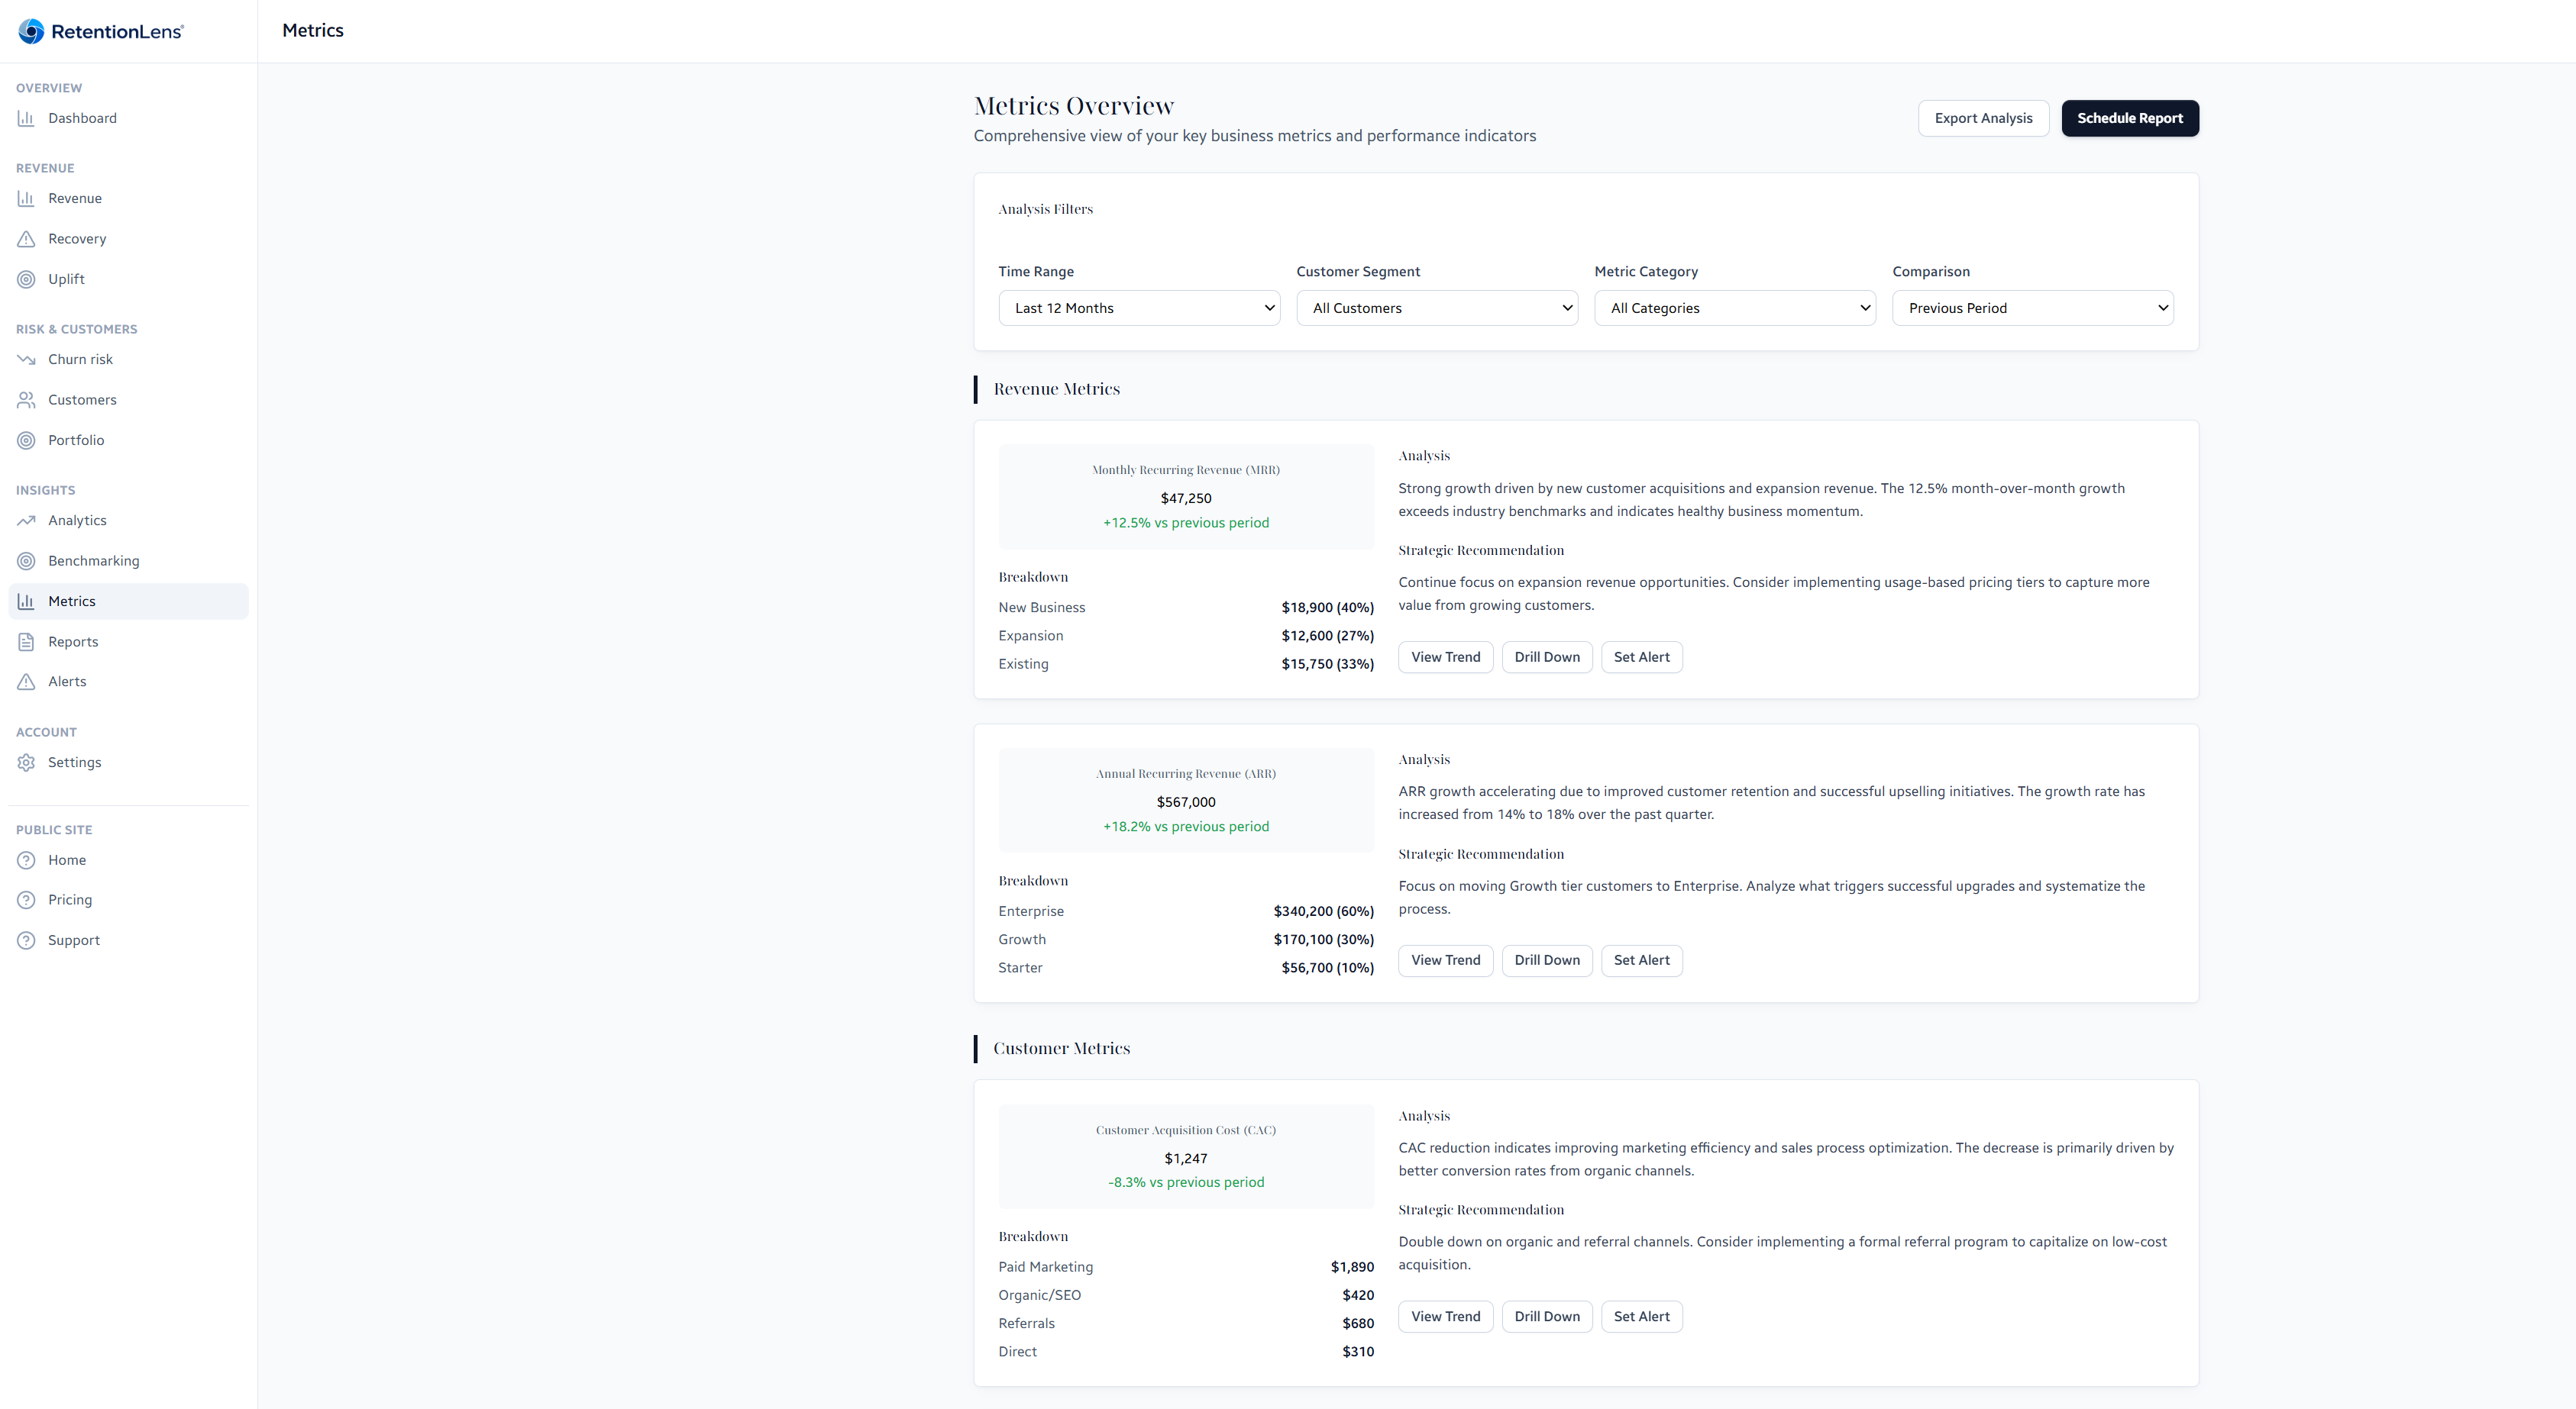Open Churn risk page
The width and height of the screenshot is (2576, 1409).
click(128, 360)
